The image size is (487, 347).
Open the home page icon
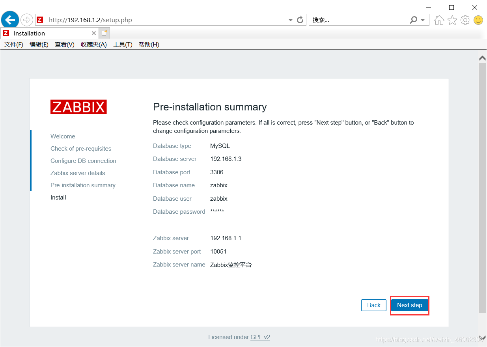pyautogui.click(x=439, y=20)
